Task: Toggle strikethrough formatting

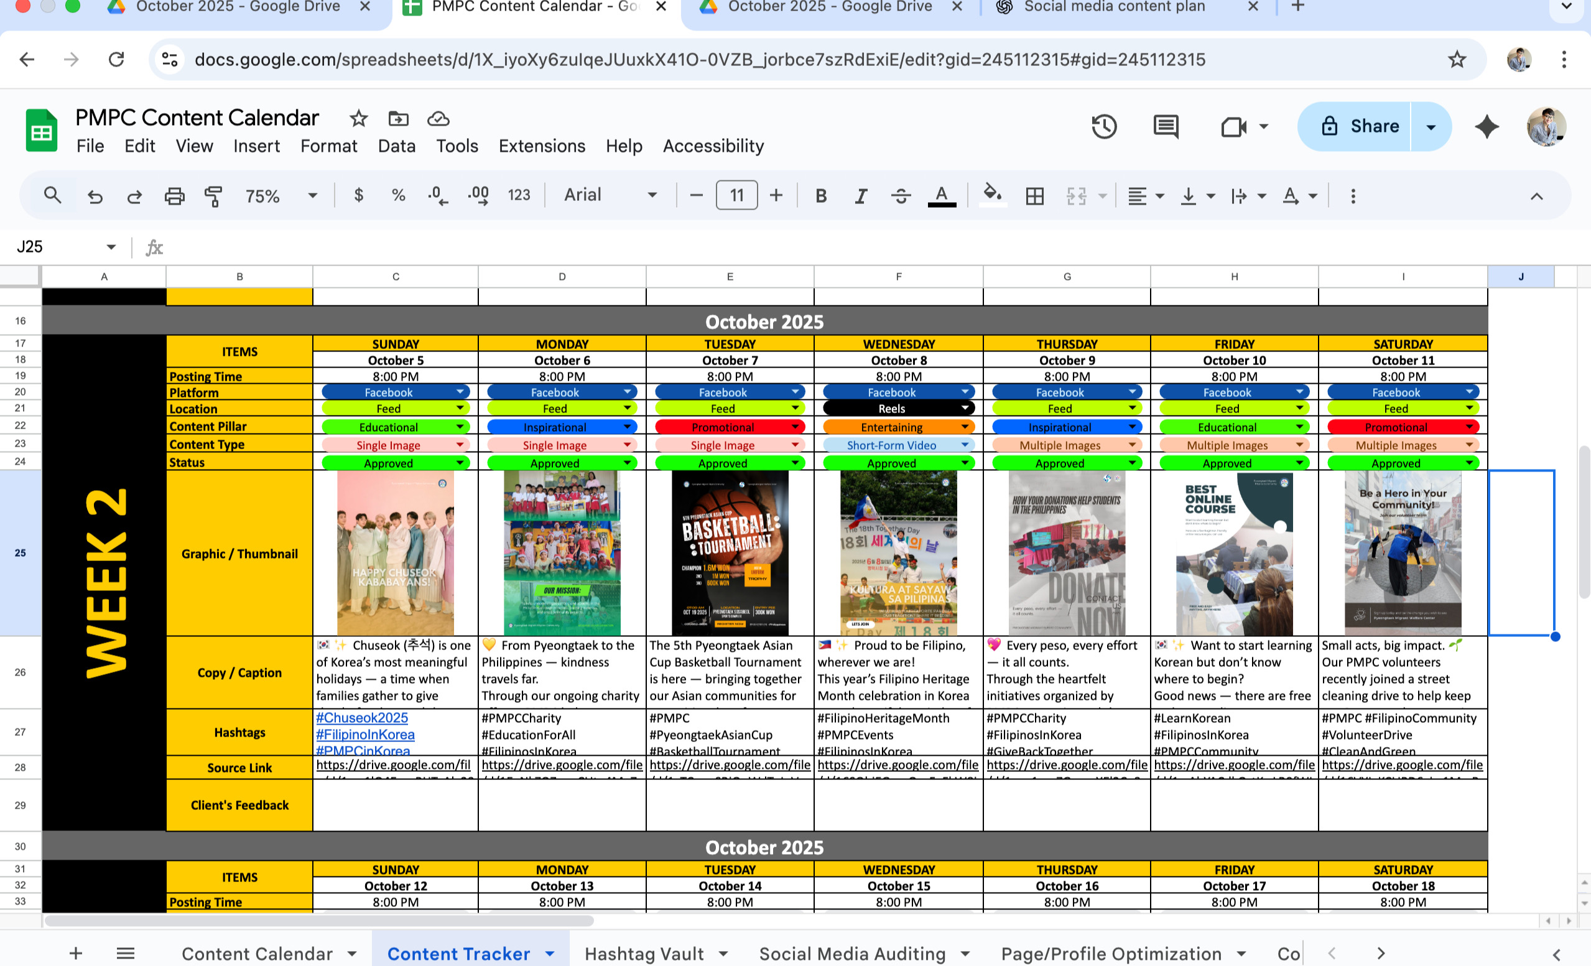Action: 901,196
